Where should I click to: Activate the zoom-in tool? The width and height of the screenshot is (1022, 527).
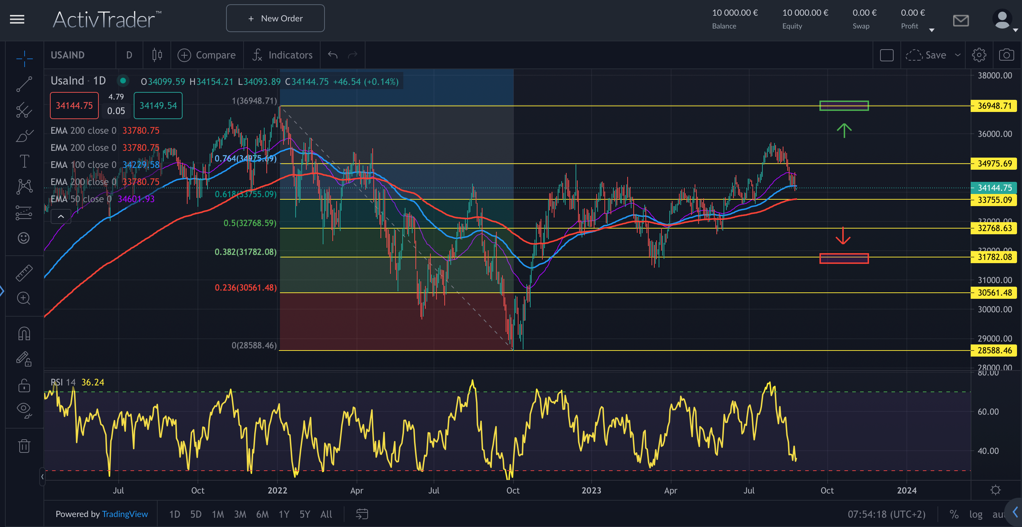24,299
